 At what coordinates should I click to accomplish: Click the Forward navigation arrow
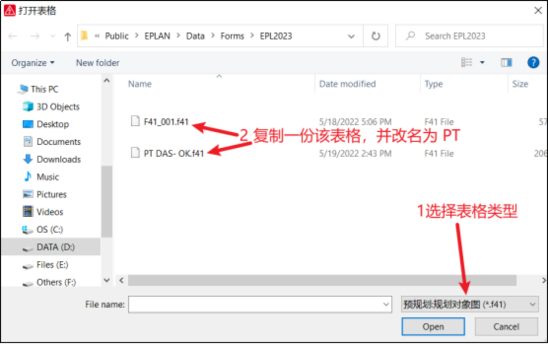click(34, 36)
